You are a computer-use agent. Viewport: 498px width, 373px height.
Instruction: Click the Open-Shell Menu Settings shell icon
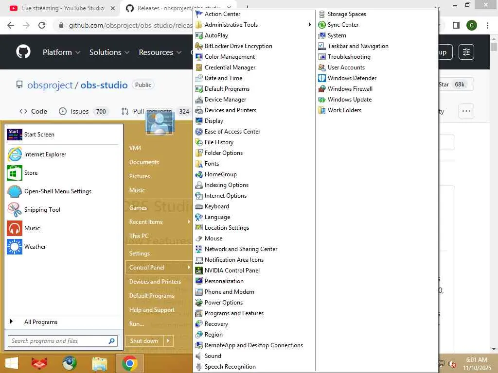15,191
